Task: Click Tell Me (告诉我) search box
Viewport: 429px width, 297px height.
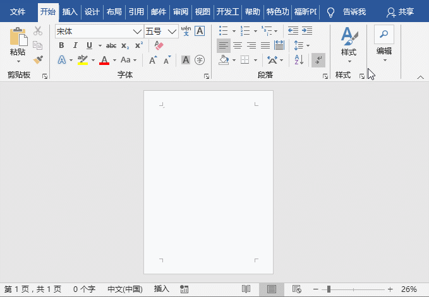Action: click(354, 12)
